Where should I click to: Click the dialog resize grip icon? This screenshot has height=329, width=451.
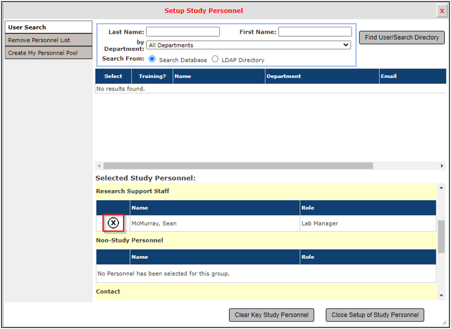pyautogui.click(x=444, y=322)
